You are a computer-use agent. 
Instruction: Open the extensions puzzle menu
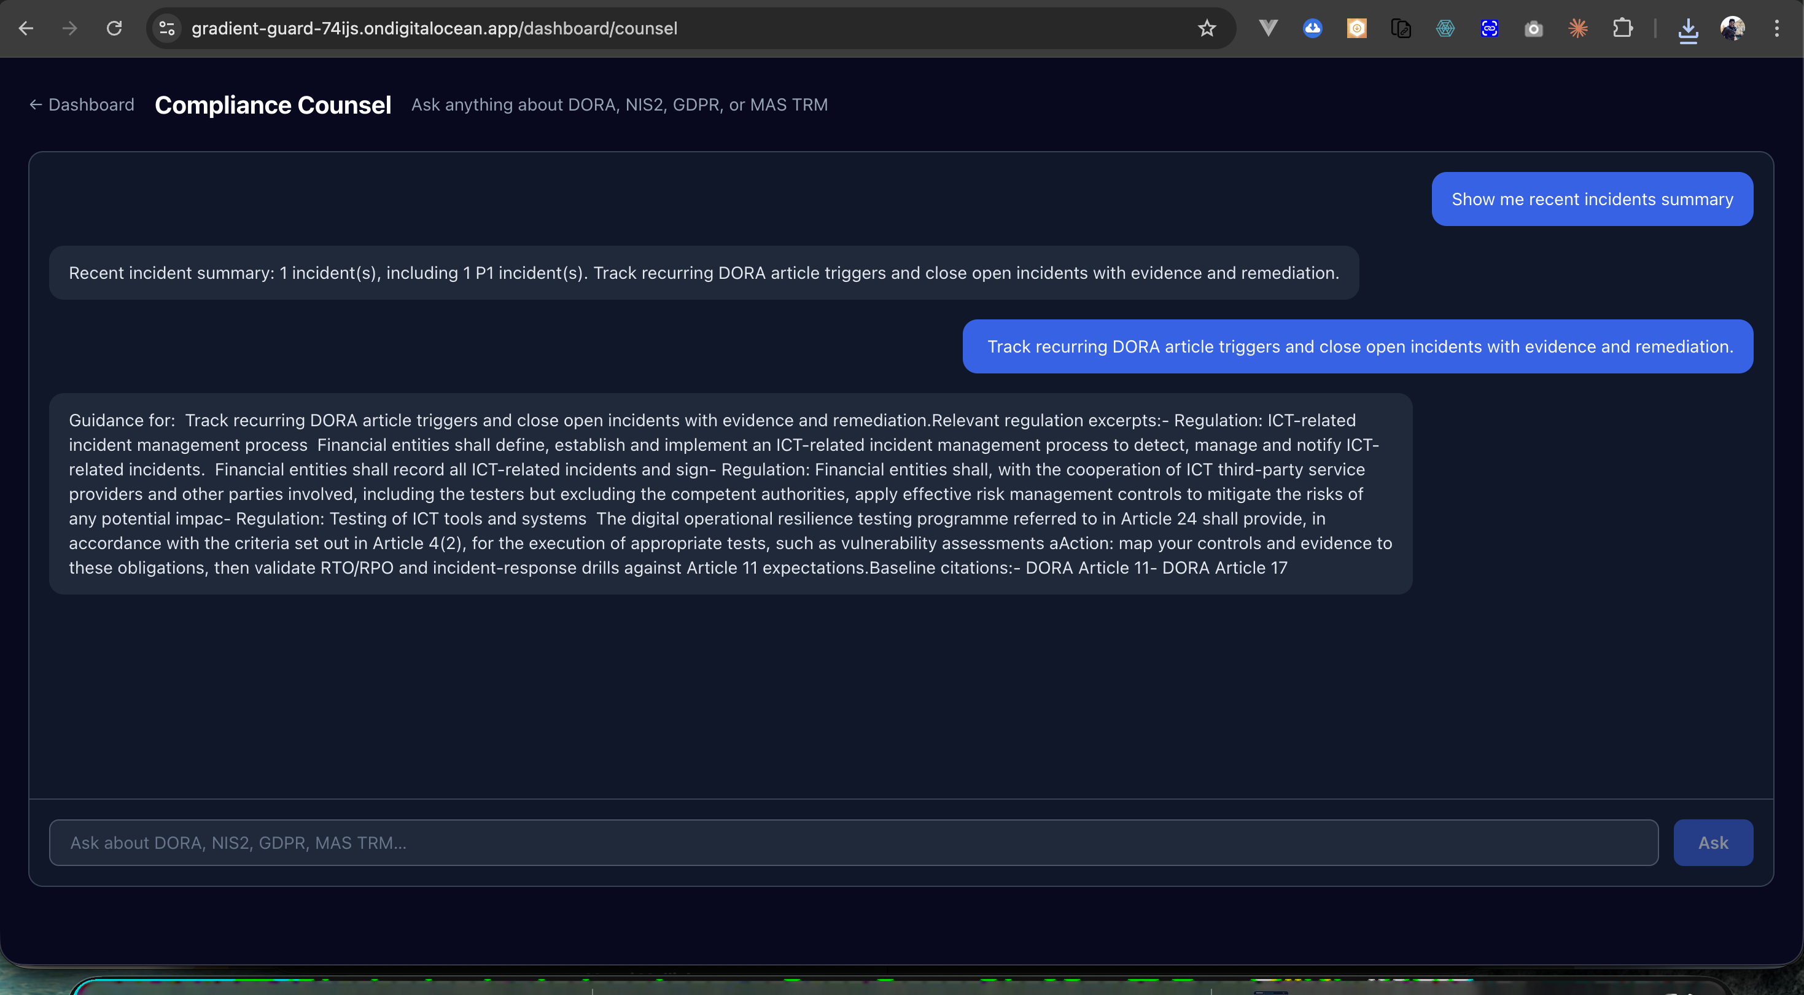1622,28
